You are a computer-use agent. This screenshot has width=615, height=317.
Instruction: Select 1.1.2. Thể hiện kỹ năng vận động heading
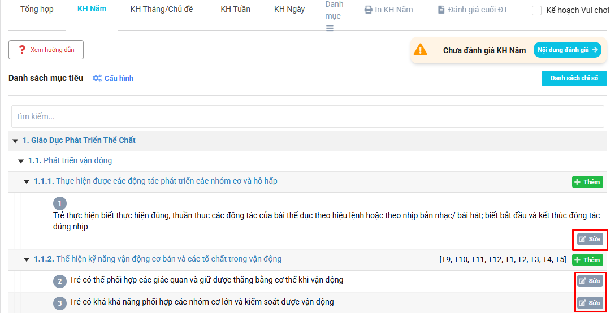pos(158,259)
